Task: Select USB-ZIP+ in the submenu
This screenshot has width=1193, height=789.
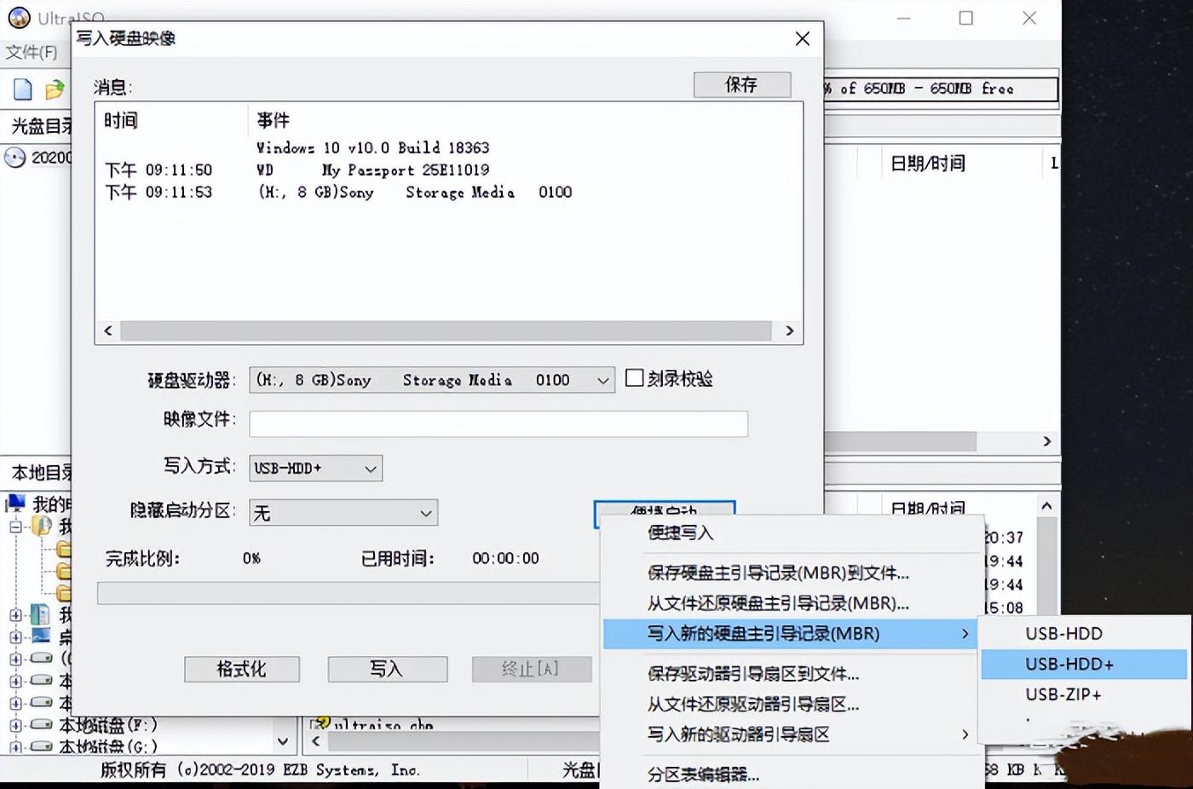Action: [x=1063, y=694]
